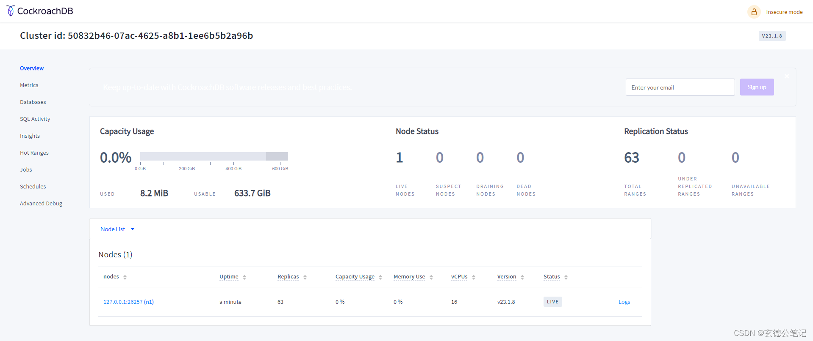
Task: Click the Memory Use column header
Action: [x=409, y=277]
